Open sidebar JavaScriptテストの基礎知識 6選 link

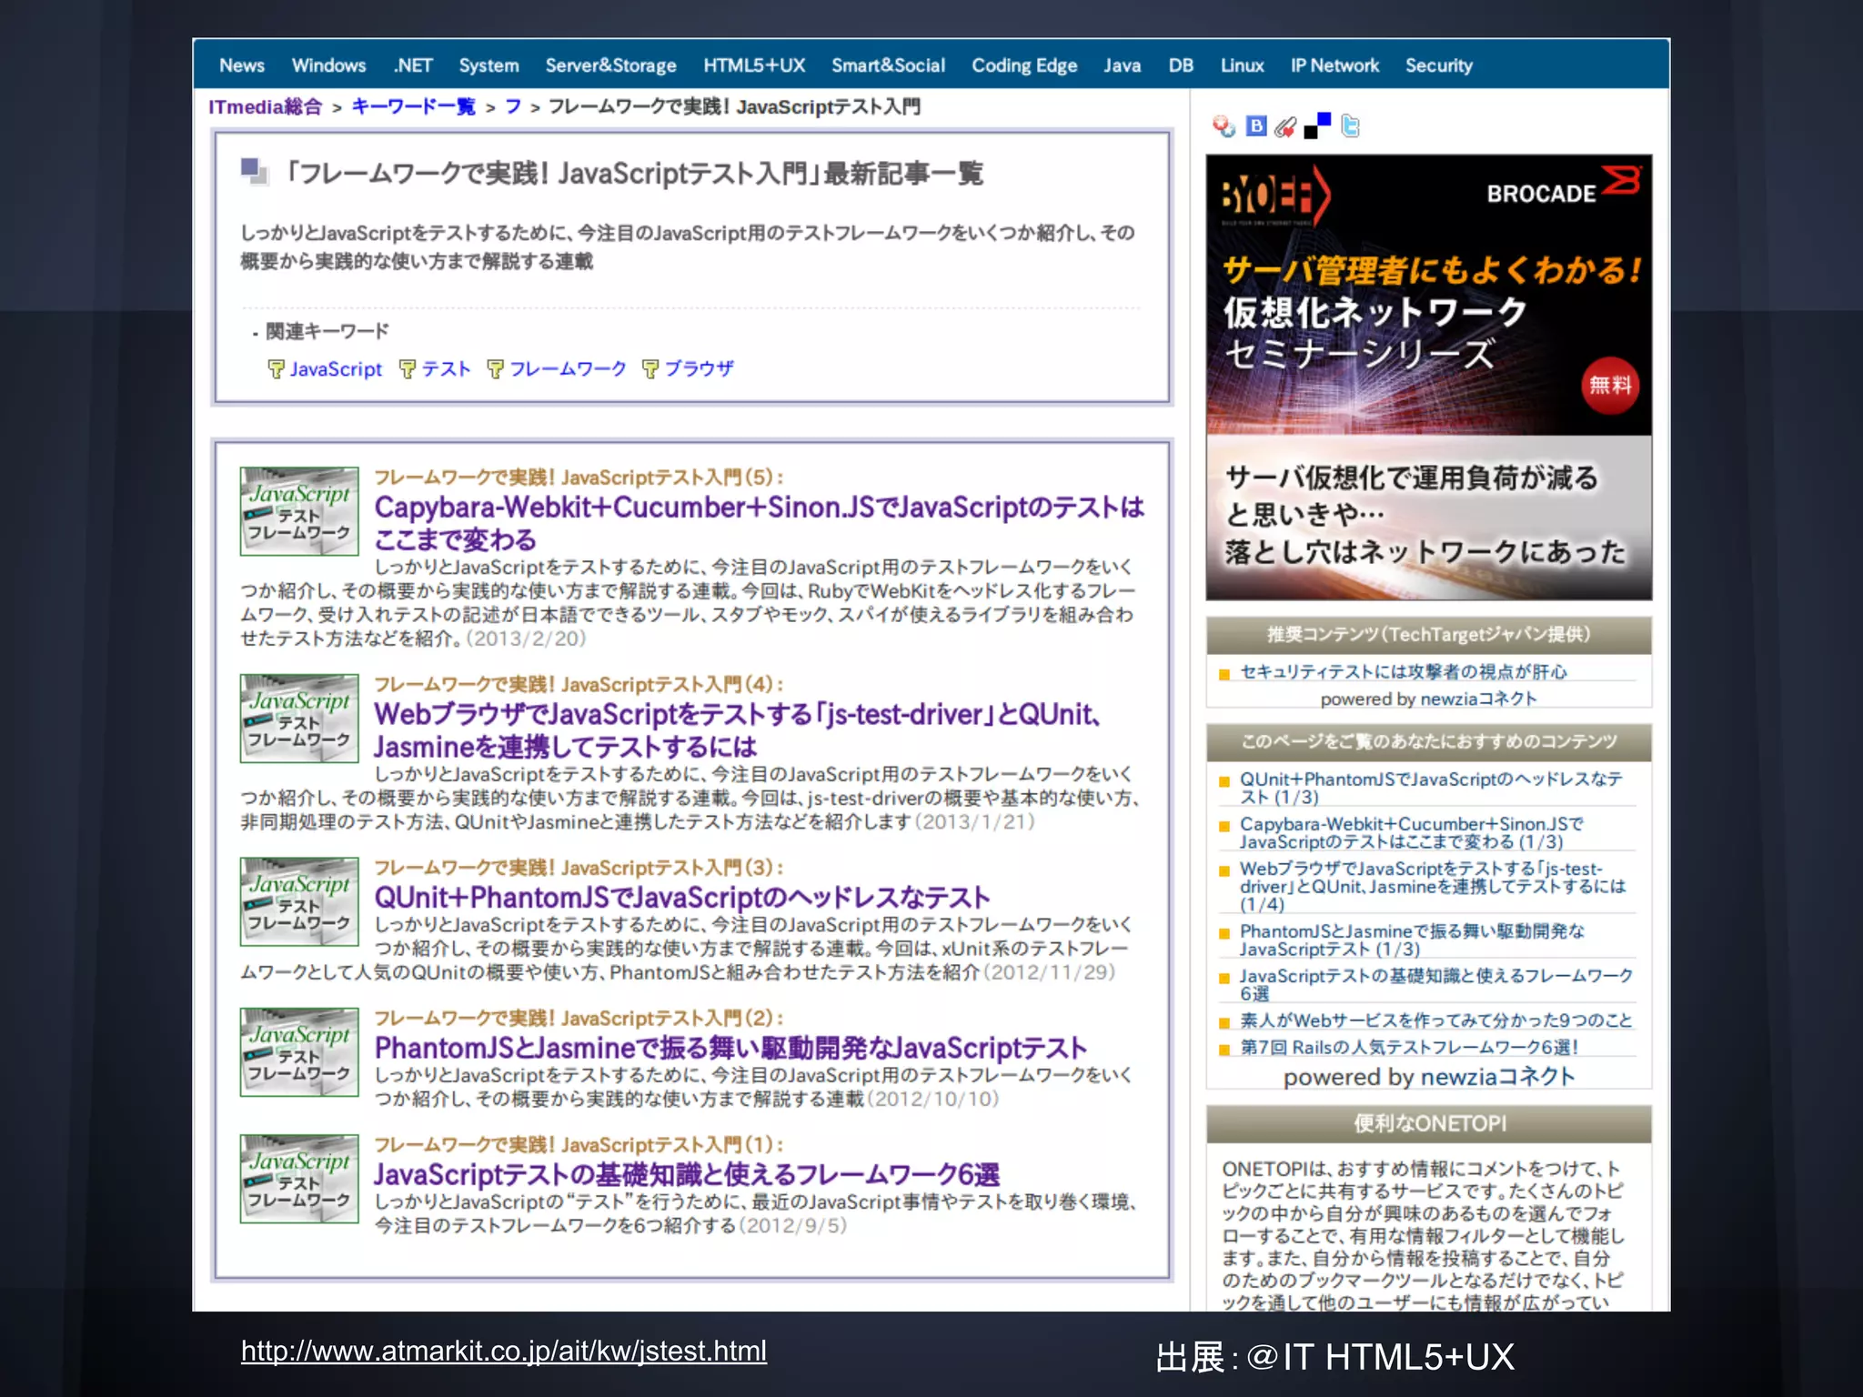tap(1435, 984)
